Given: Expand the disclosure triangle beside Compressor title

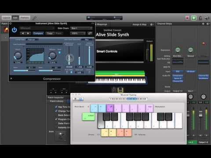Looking at the screenshot, I should point(11,79).
